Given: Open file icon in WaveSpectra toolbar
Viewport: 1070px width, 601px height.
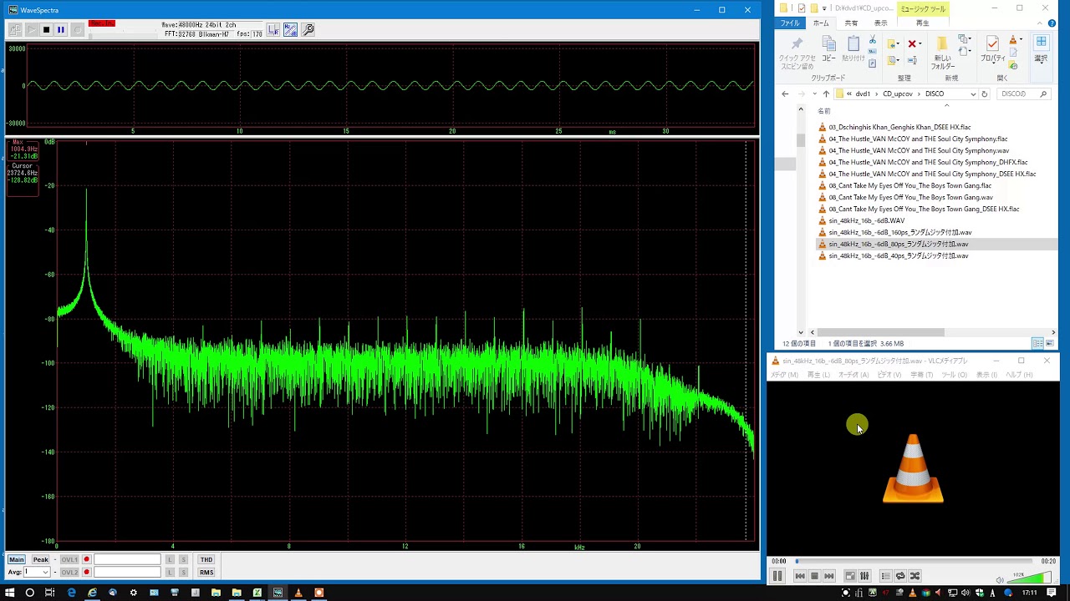Looking at the screenshot, I should 15,29.
